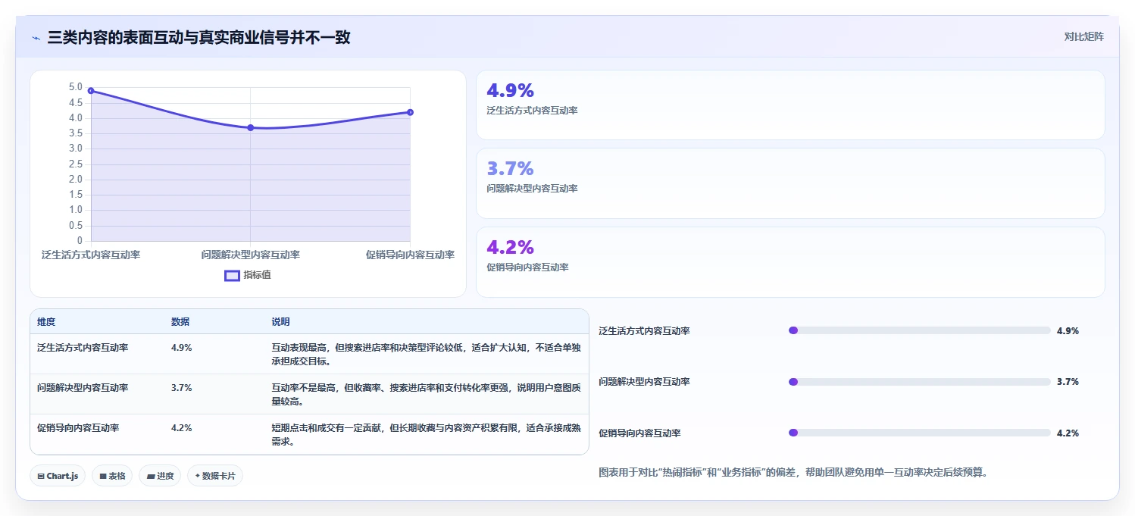The width and height of the screenshot is (1135, 516).
Task: Click the 指标值 legend label
Action: (x=257, y=275)
